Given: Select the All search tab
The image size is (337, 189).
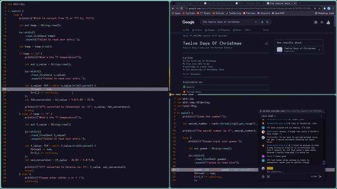Looking at the screenshot, I should point(186,30).
